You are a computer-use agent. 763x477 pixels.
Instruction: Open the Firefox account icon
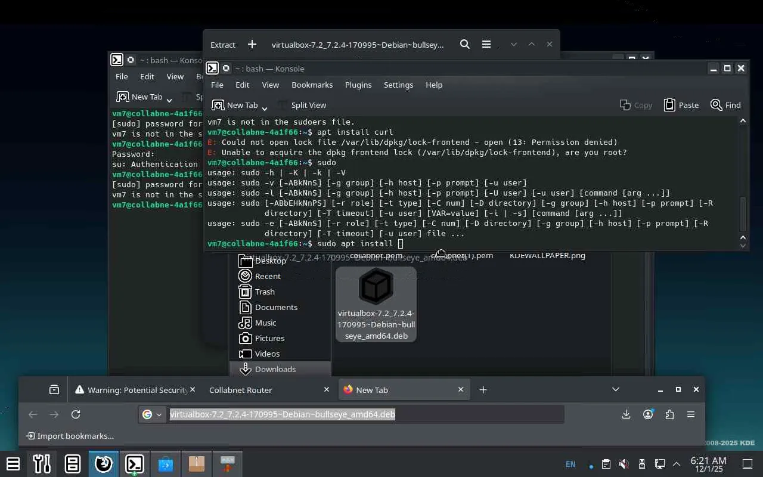(x=648, y=414)
